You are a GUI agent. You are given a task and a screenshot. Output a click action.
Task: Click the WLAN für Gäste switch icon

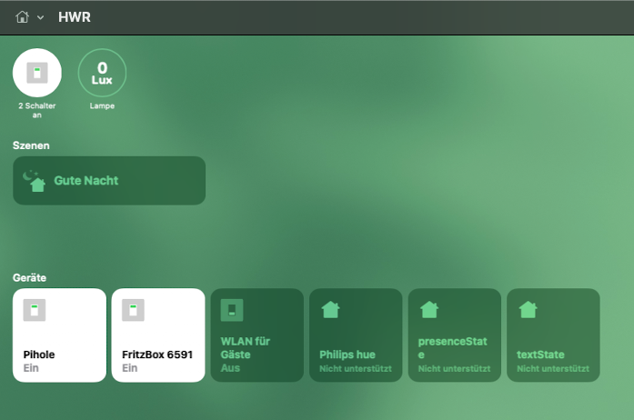click(232, 310)
